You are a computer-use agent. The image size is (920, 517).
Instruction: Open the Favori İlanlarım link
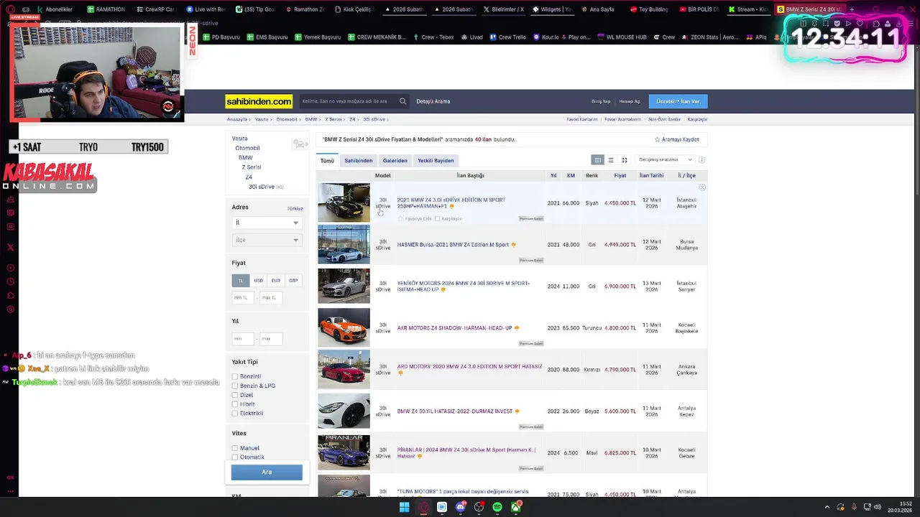pyautogui.click(x=582, y=119)
